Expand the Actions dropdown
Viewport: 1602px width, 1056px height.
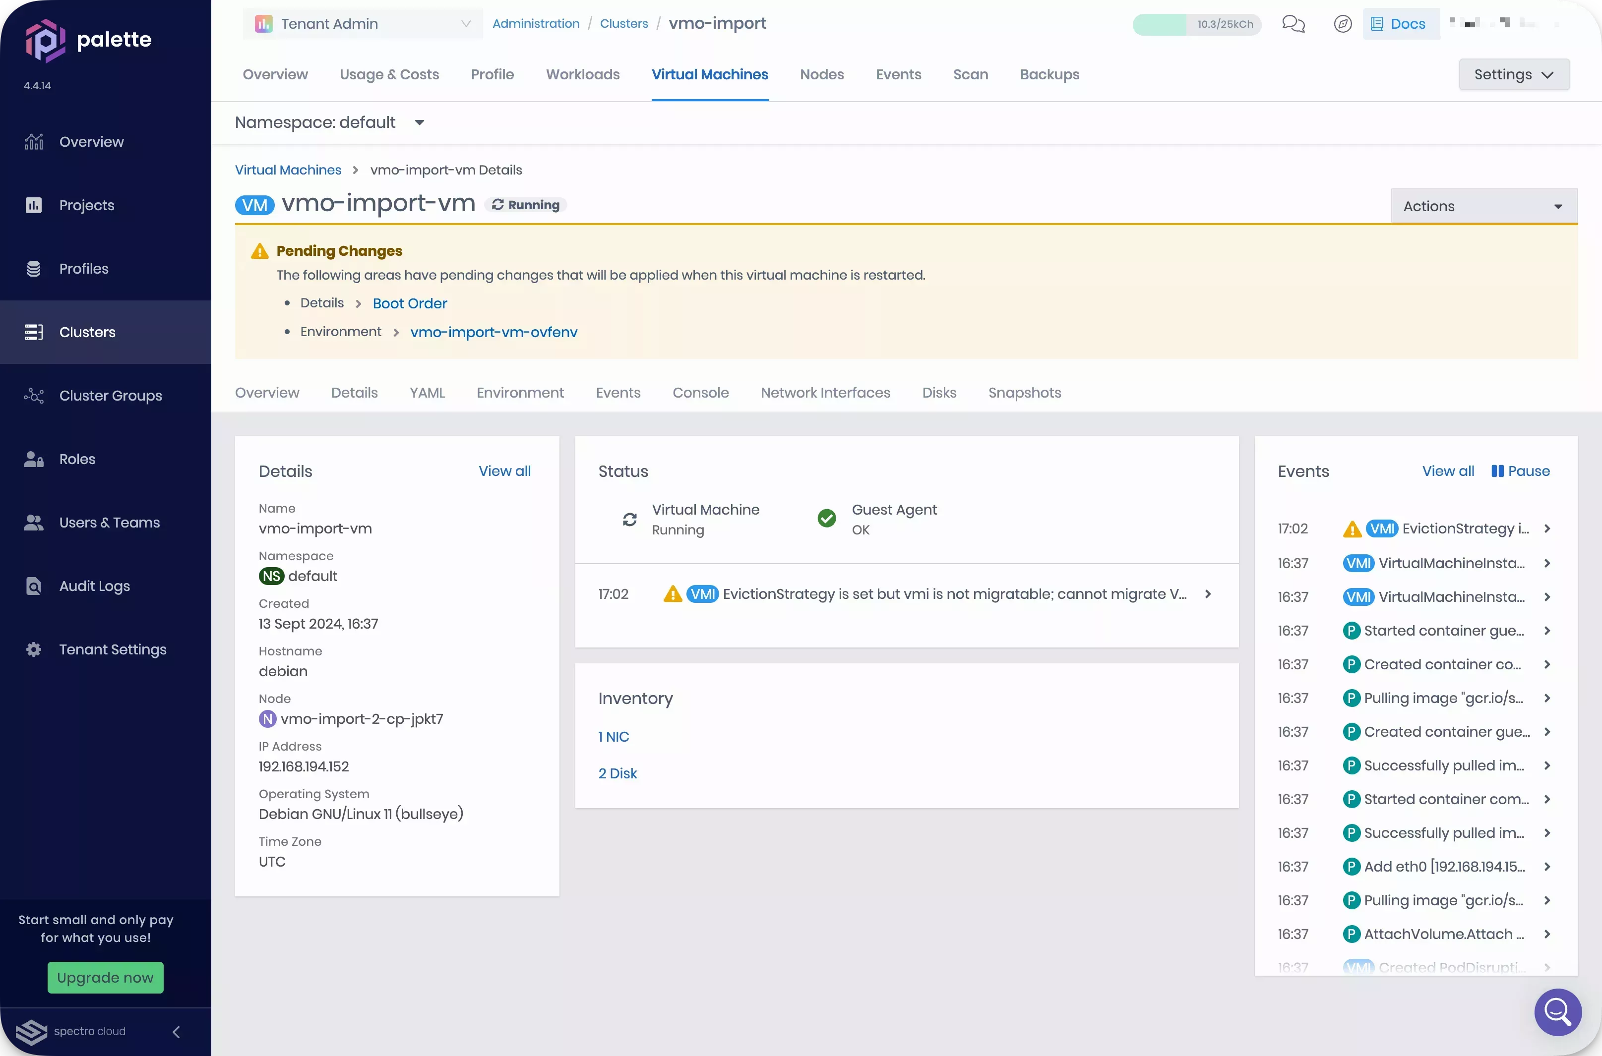(x=1483, y=205)
